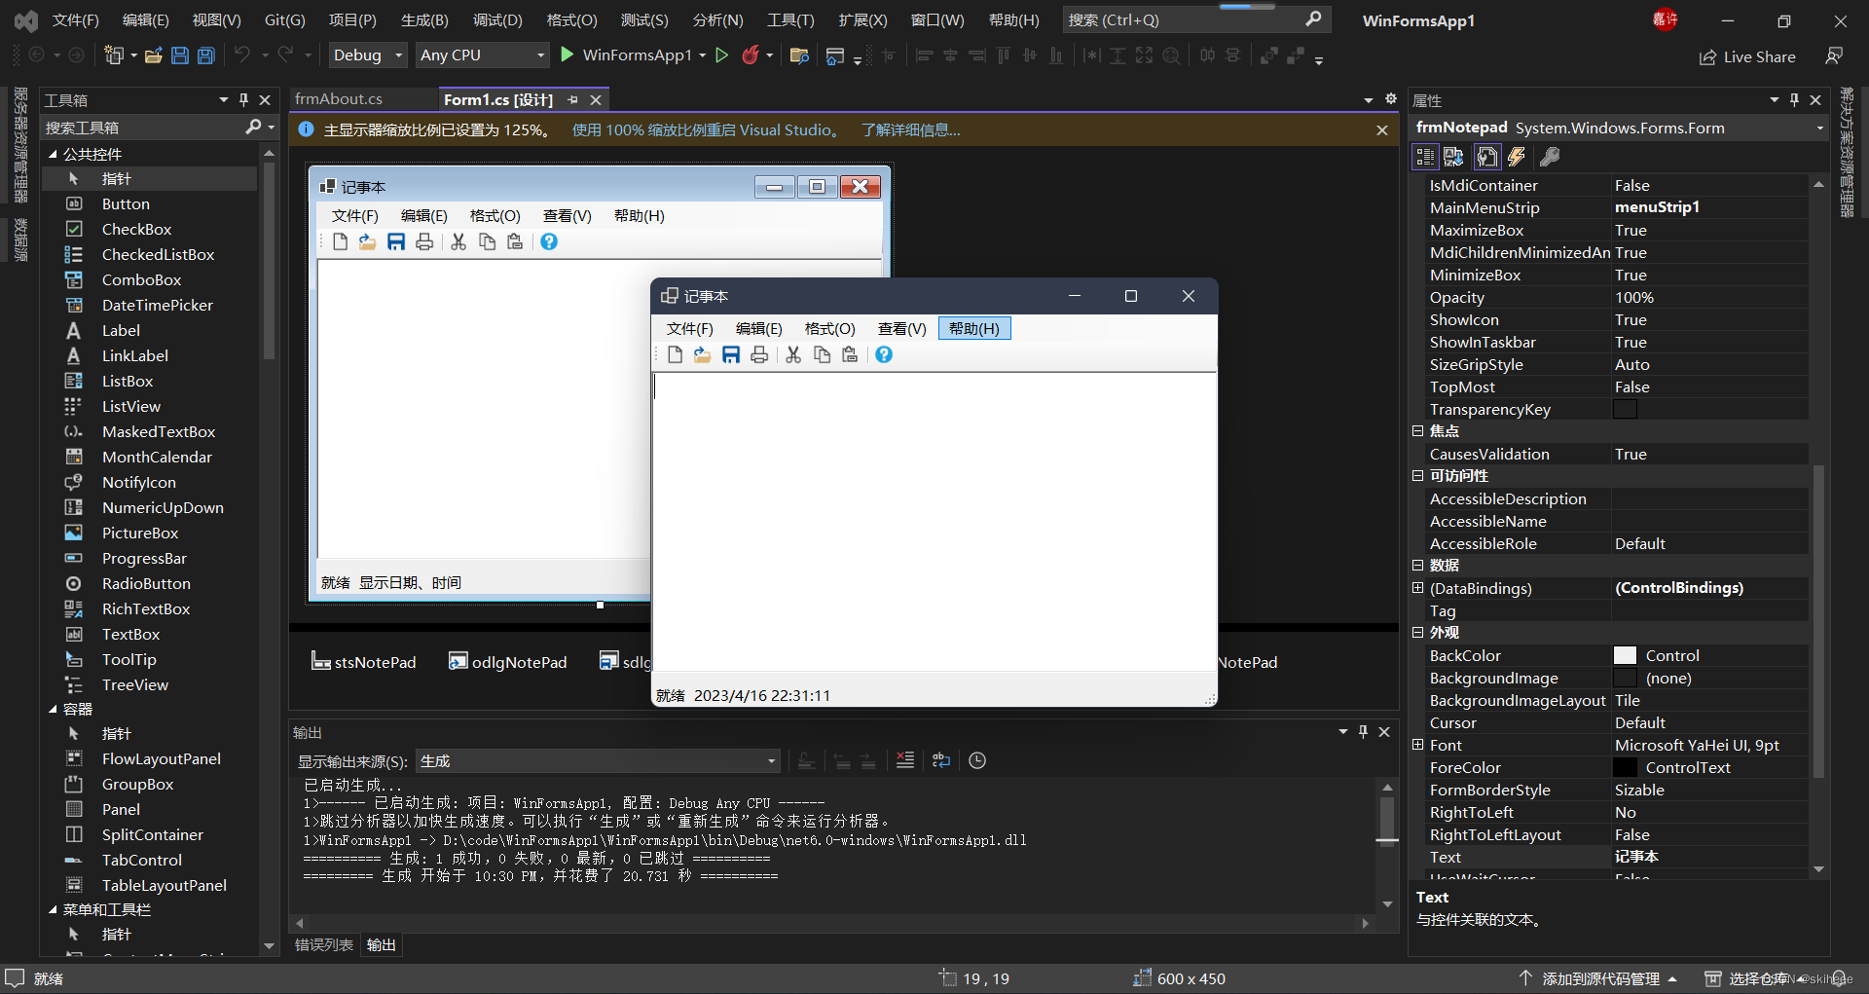
Task: Click the Paste icon in running Notepad
Action: click(850, 354)
